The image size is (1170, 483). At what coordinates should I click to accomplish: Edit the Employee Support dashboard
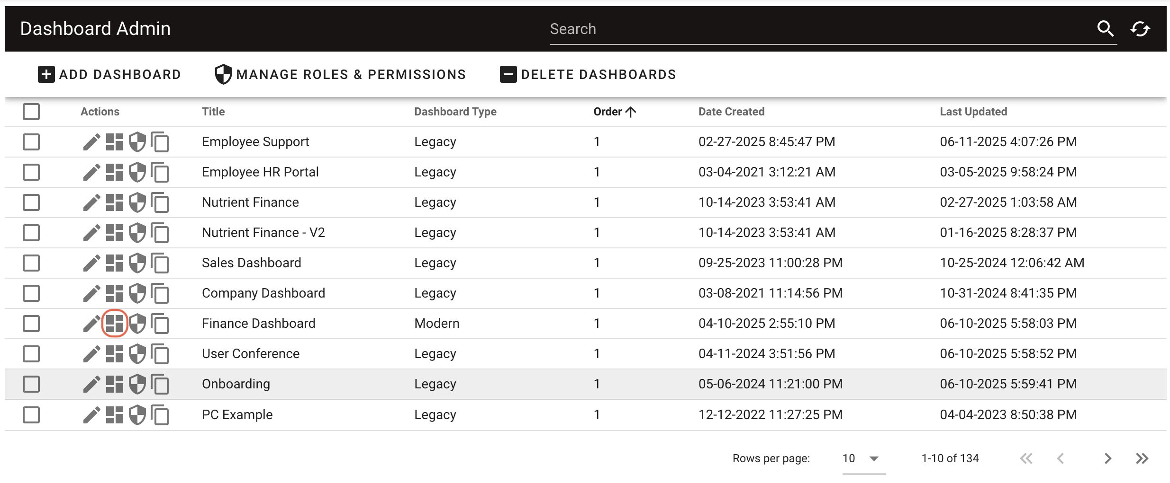(91, 142)
